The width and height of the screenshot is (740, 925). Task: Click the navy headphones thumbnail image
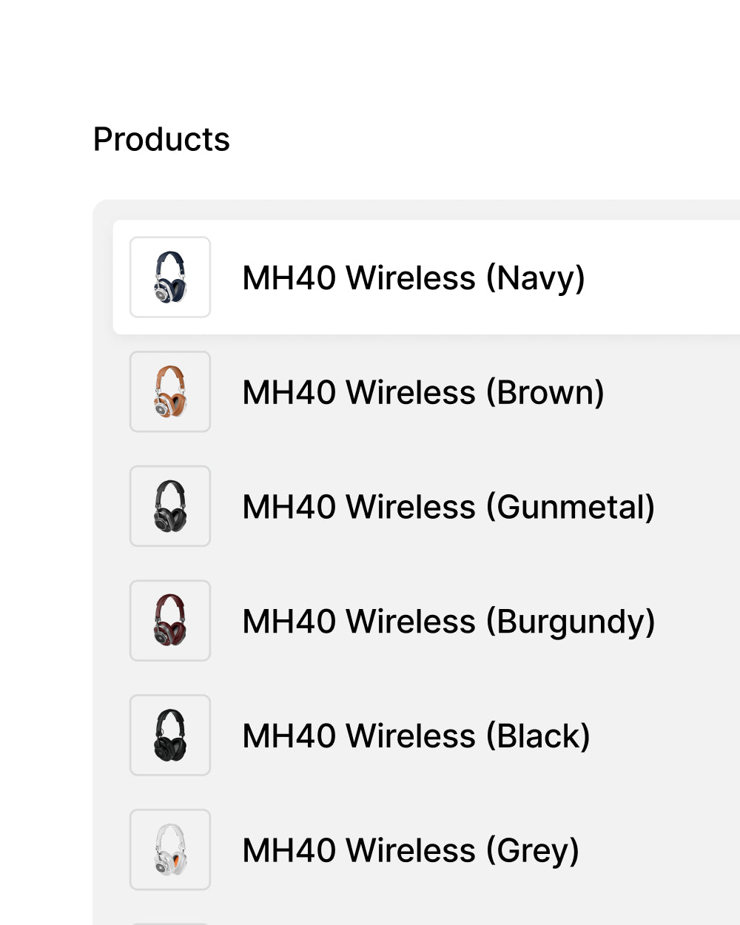[x=170, y=277]
